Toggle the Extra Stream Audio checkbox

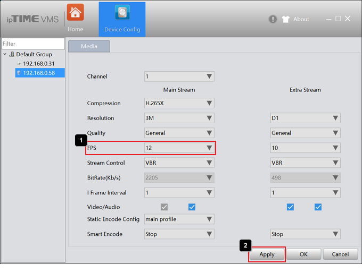[x=318, y=207]
